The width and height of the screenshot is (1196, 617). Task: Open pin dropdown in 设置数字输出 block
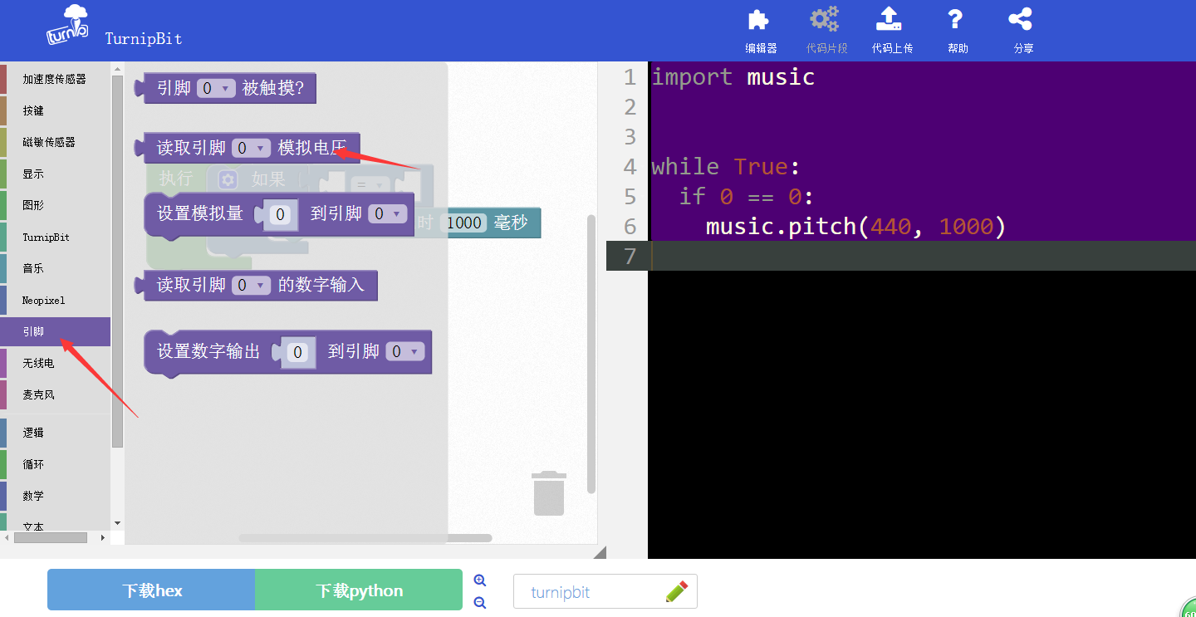(405, 352)
